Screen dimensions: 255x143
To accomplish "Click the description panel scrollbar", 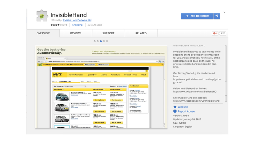I will pyautogui.click(x=226, y=74).
